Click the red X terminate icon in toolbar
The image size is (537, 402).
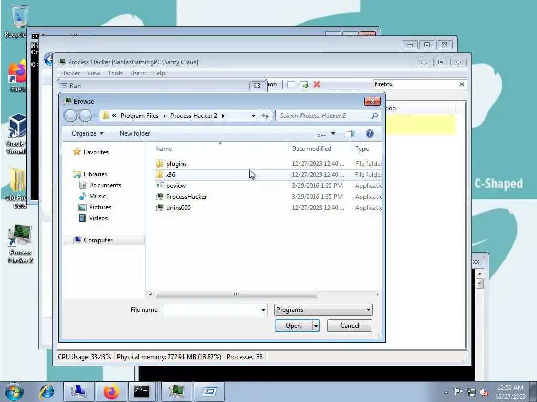tap(317, 84)
